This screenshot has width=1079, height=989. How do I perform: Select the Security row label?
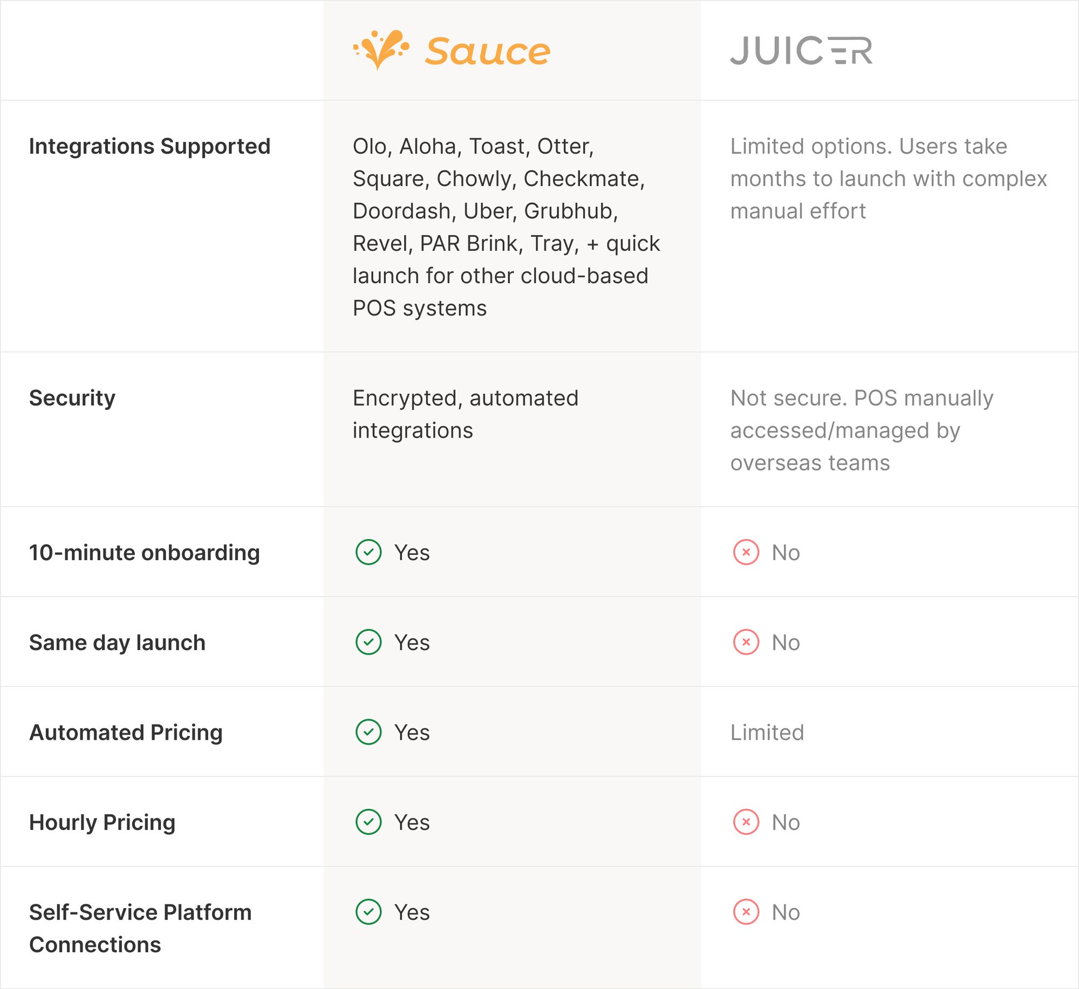point(72,398)
